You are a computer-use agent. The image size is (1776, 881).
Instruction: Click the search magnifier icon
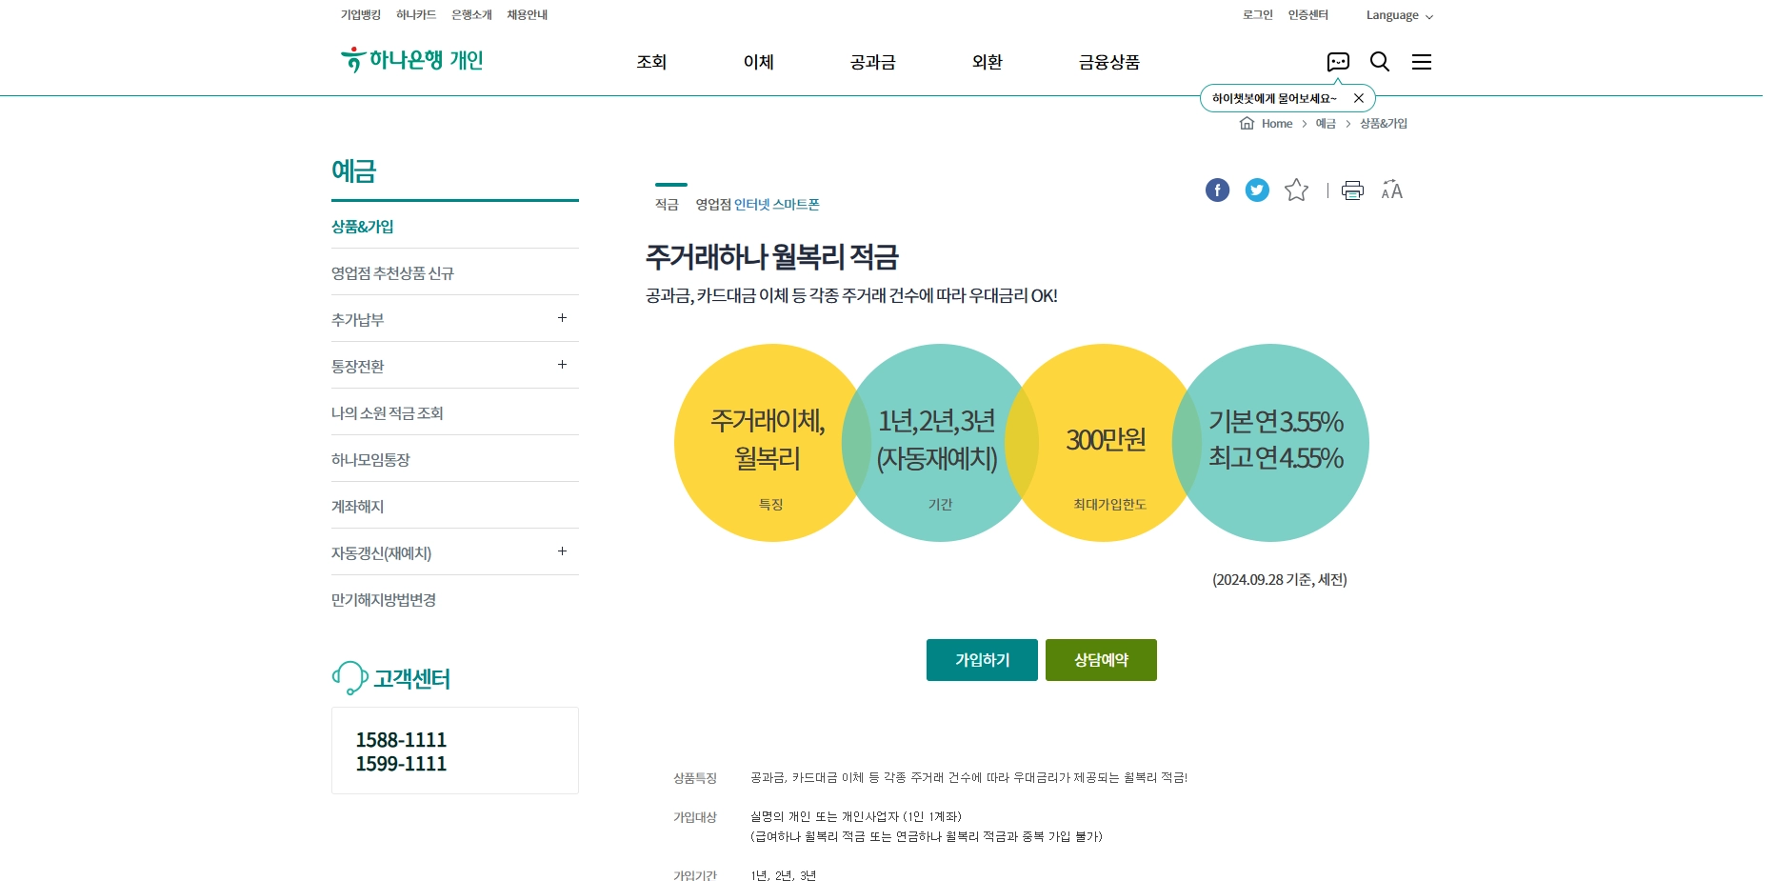[x=1380, y=62]
